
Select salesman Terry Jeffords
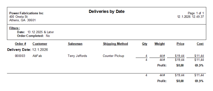[x=77, y=56]
